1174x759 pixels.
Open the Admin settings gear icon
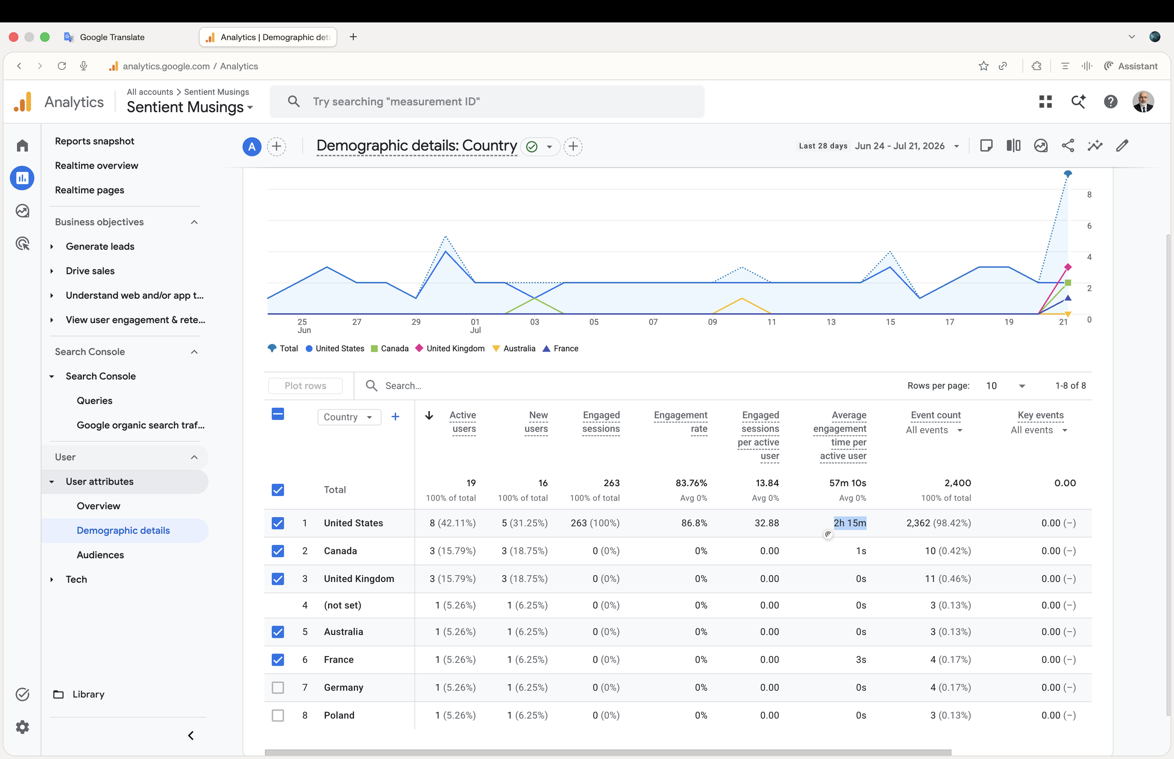22,727
